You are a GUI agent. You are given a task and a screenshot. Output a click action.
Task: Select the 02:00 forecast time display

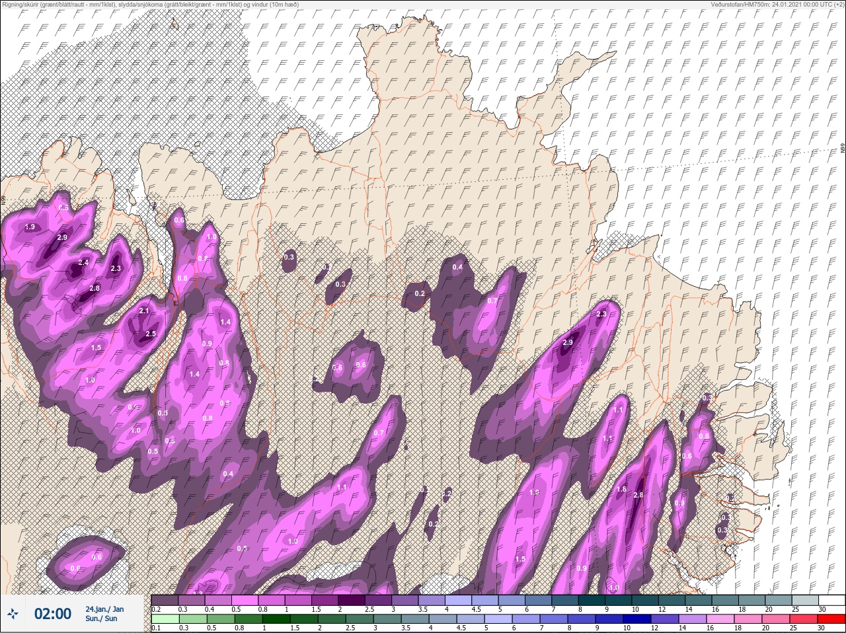point(52,614)
